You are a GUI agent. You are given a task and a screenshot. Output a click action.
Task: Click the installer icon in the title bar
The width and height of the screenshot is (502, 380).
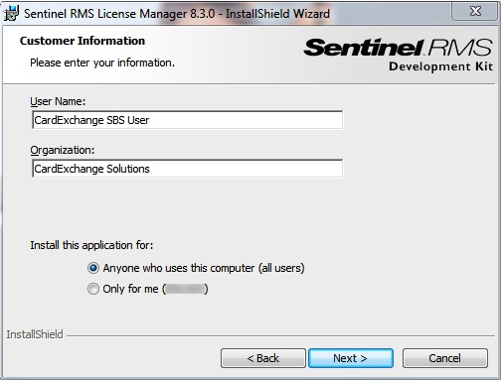point(11,13)
